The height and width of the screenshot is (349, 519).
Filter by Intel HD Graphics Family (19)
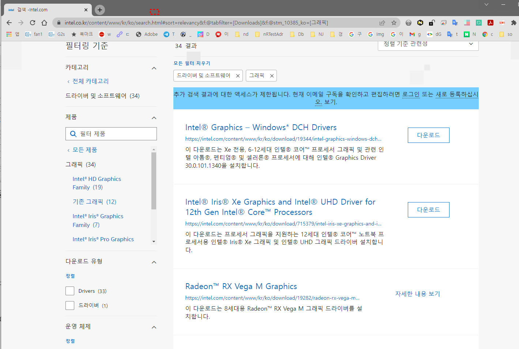[97, 183]
